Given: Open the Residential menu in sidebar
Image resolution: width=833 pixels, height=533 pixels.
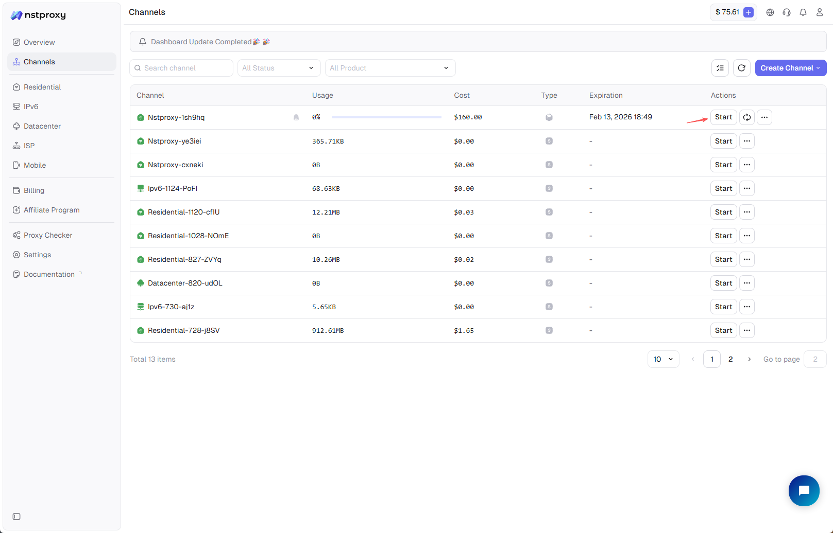Looking at the screenshot, I should (x=42, y=87).
